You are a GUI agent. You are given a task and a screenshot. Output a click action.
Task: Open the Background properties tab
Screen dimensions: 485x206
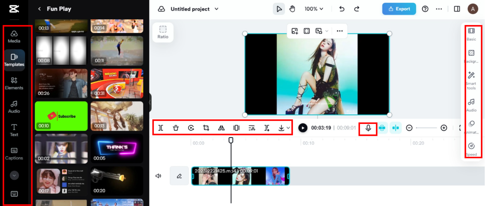(x=471, y=56)
